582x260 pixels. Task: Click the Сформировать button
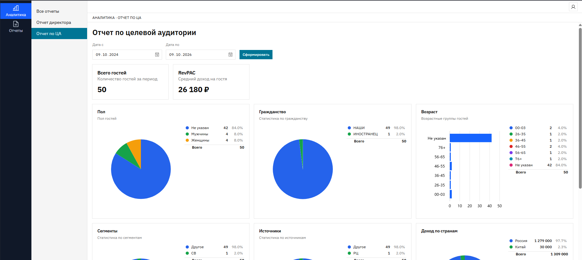pos(256,55)
